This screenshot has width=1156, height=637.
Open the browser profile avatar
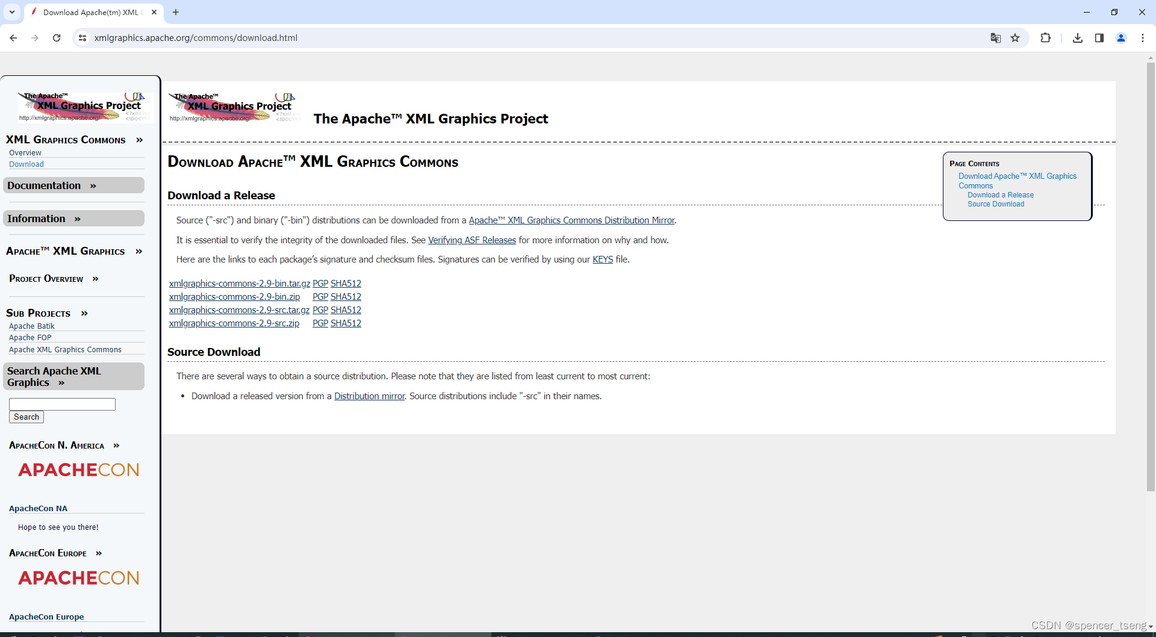click(1121, 37)
